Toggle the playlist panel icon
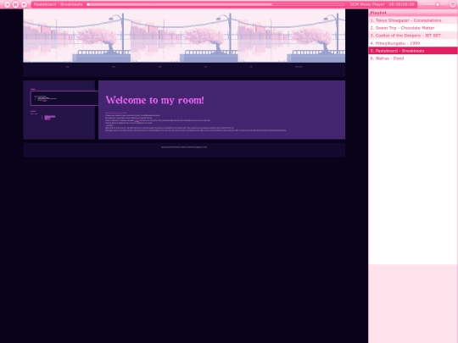 point(452,4)
